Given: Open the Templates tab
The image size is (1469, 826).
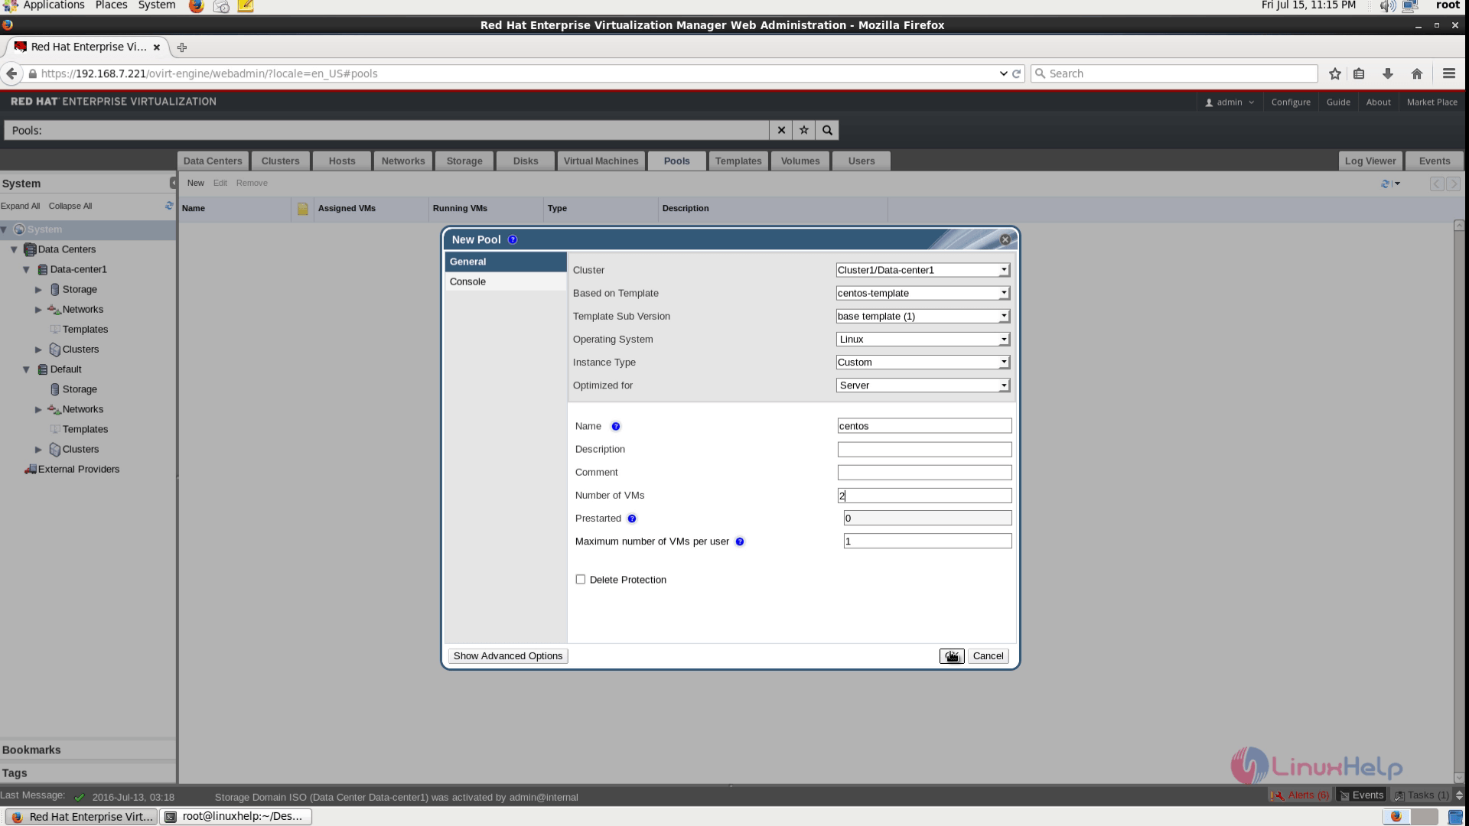Looking at the screenshot, I should coord(738,161).
